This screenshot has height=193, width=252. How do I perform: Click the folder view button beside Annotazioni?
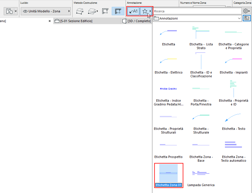tap(247, 18)
